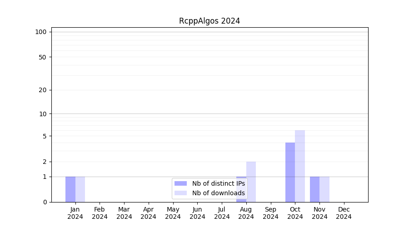The height and width of the screenshot is (227, 409).
Task: Select the 'Sep 2024' x-axis label
Action: [x=270, y=213]
